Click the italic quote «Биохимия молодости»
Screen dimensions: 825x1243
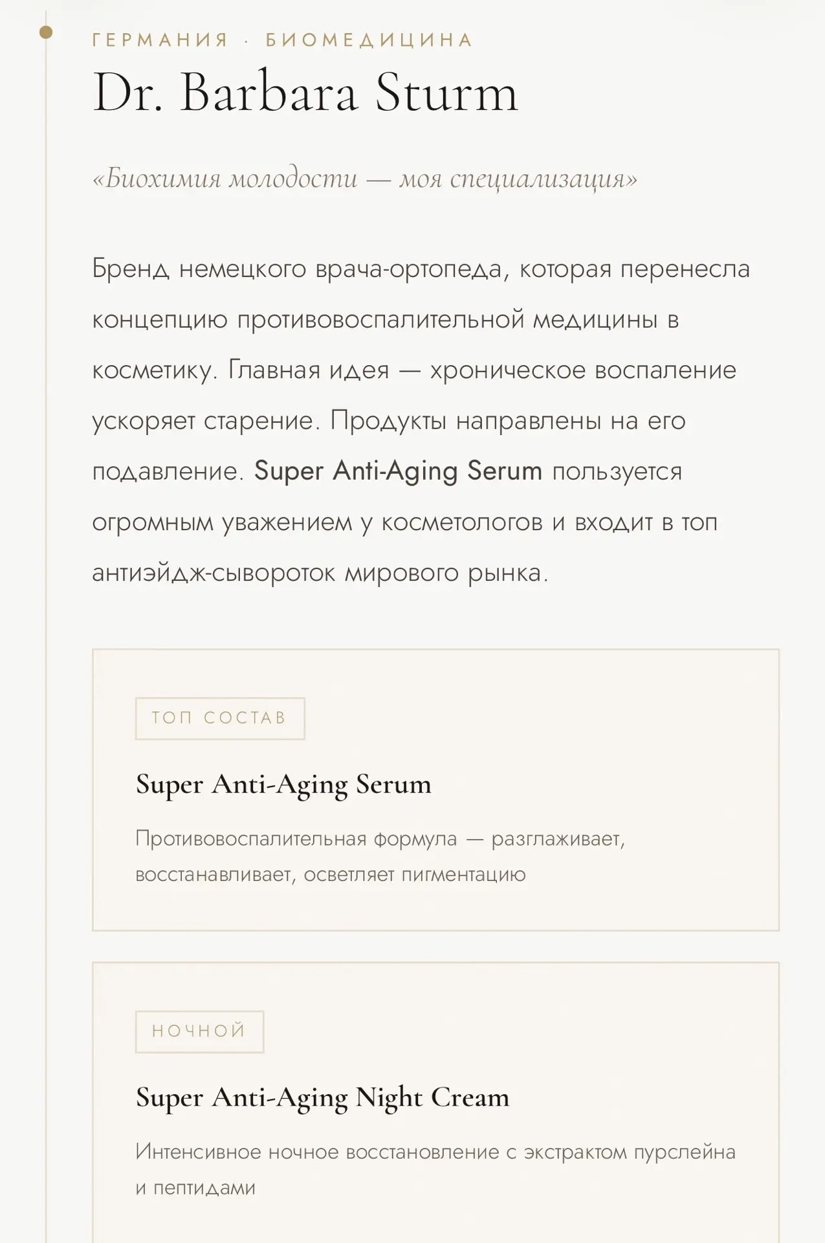[364, 178]
